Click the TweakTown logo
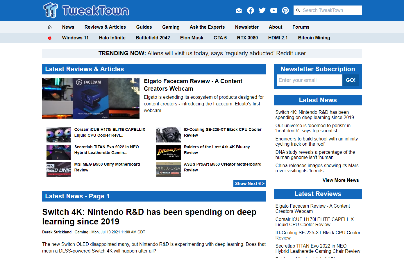This screenshot has width=404, height=258. click(86, 10)
